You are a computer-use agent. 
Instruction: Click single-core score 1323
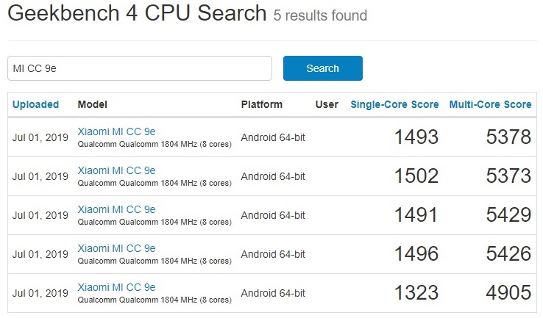(416, 293)
